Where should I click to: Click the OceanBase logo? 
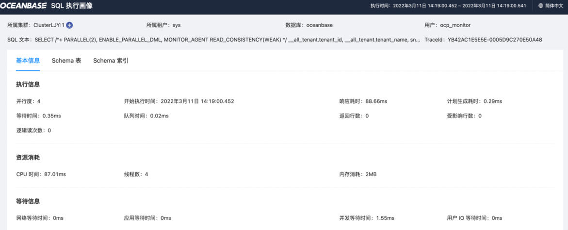pos(24,5)
